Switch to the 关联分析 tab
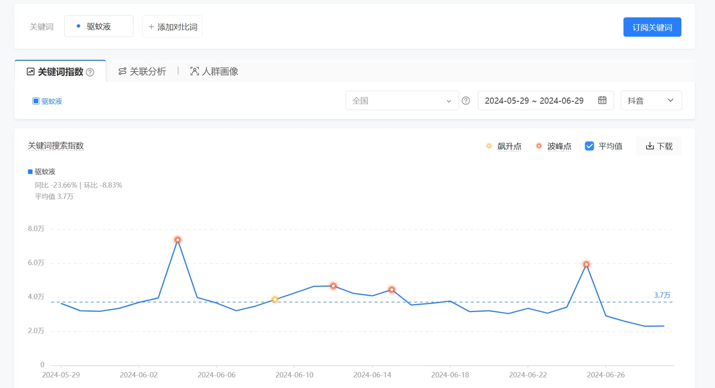Image resolution: width=715 pixels, height=388 pixels. 148,72
